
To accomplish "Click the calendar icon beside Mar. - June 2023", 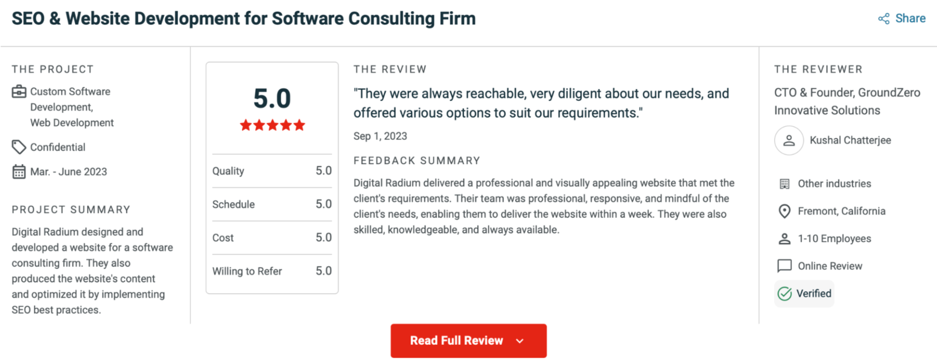I will click(19, 171).
